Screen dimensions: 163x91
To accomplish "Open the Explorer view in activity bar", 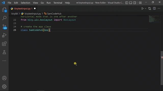I will pyautogui.click(x=4, y=10).
